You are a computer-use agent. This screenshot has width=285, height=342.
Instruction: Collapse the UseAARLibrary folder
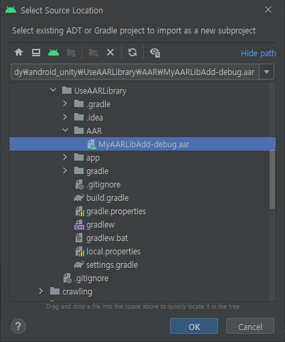click(54, 90)
